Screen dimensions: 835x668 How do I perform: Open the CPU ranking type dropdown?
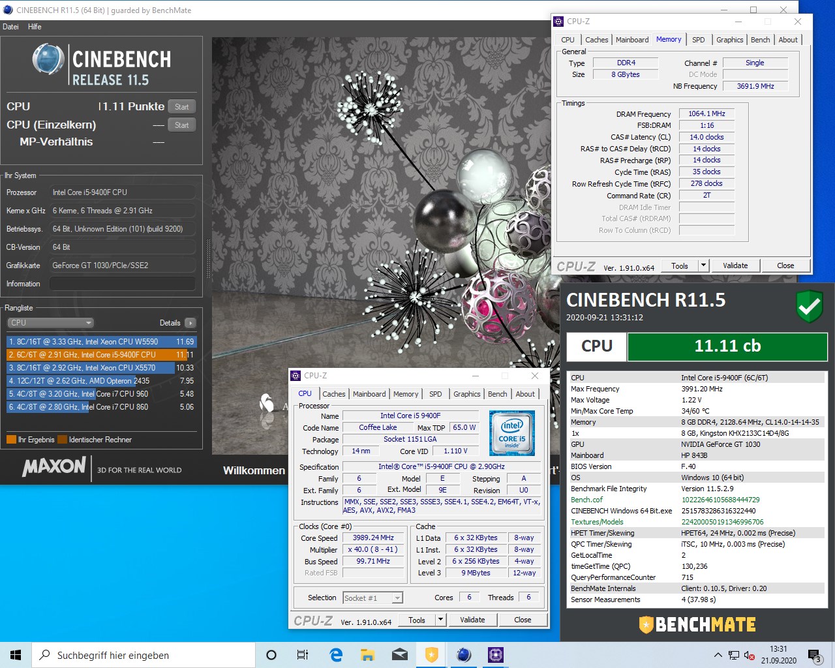point(51,323)
